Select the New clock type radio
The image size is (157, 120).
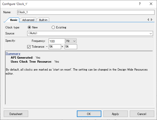pos(29,27)
